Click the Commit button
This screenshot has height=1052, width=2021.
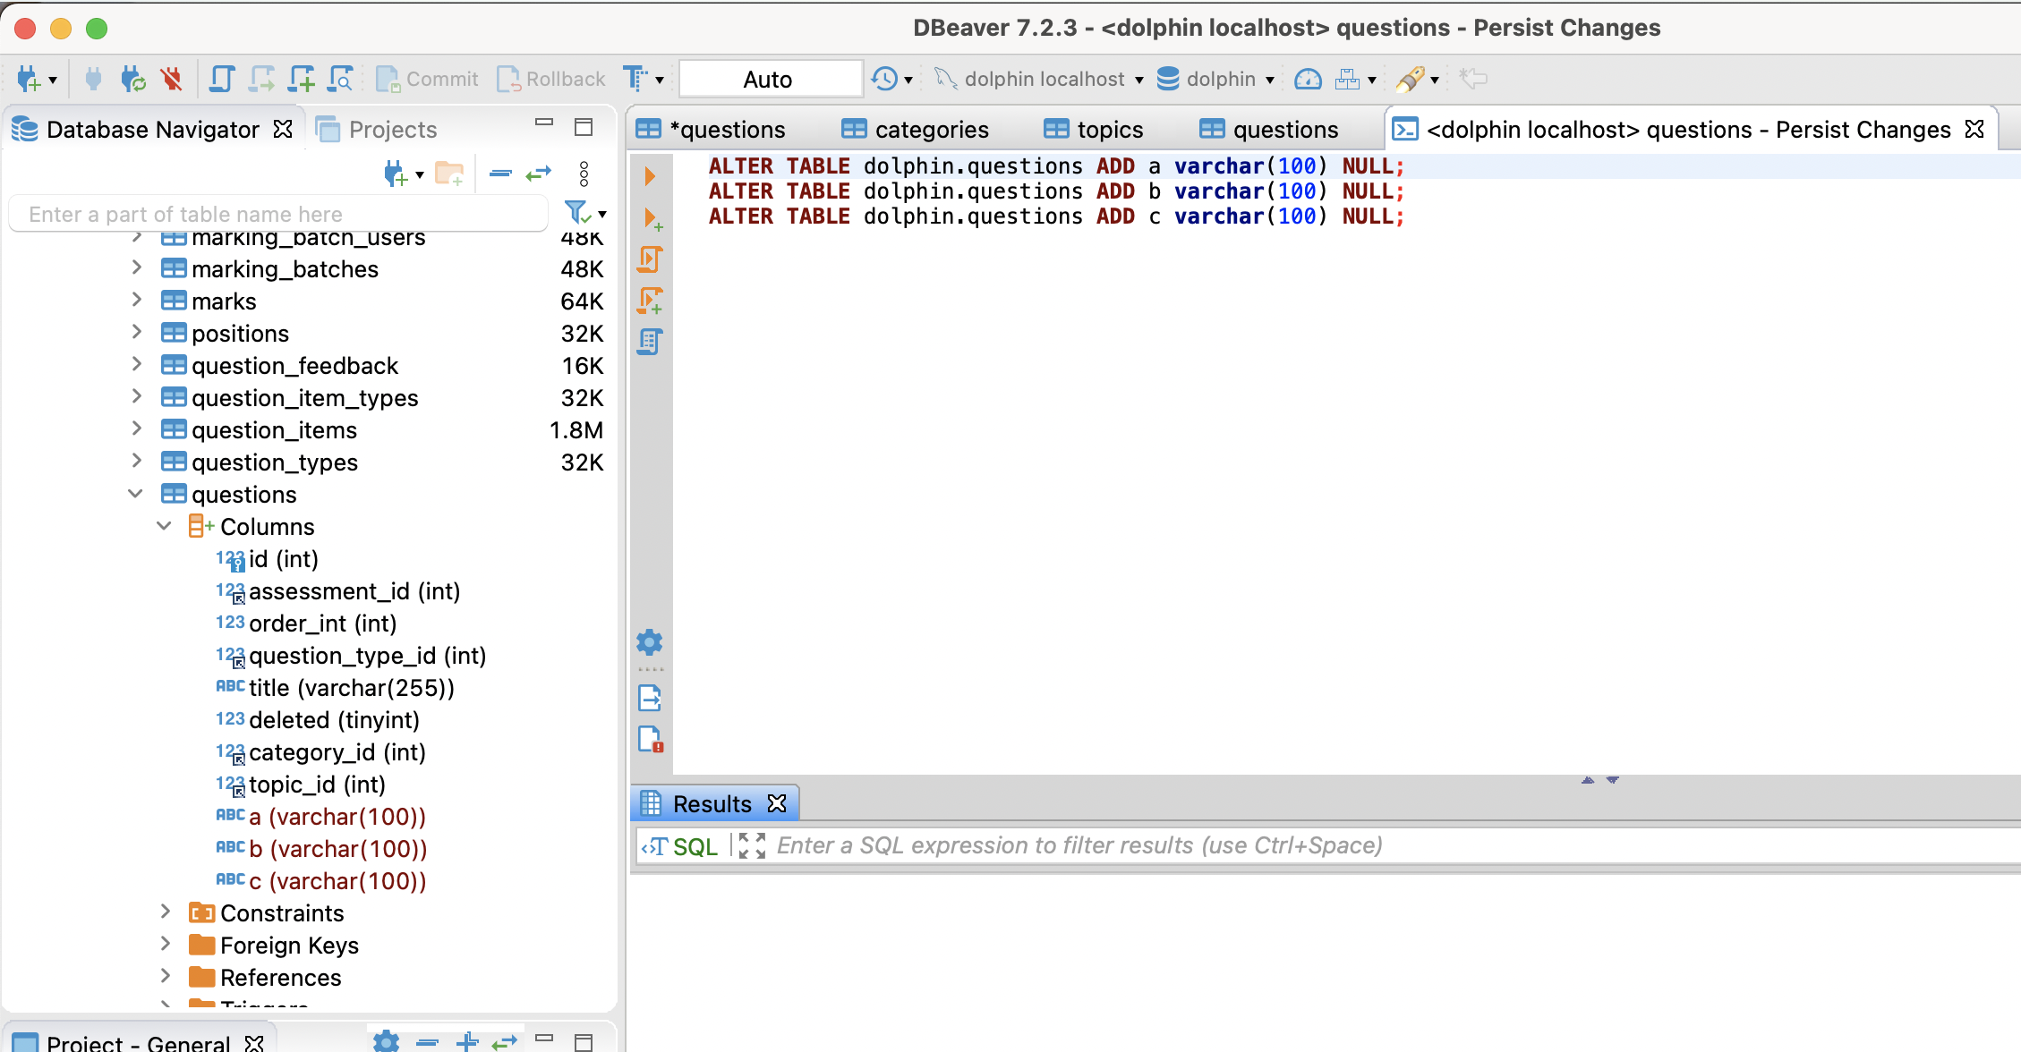coord(427,78)
